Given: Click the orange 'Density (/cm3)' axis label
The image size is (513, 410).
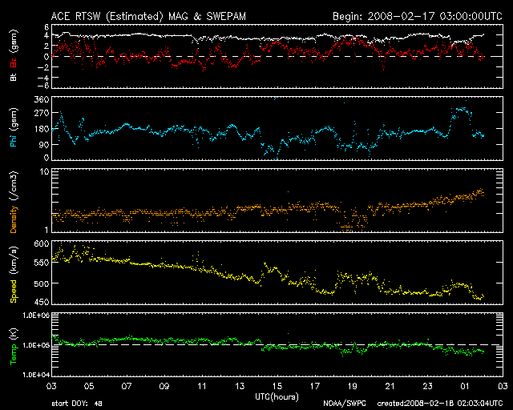Looking at the screenshot, I should (x=14, y=202).
